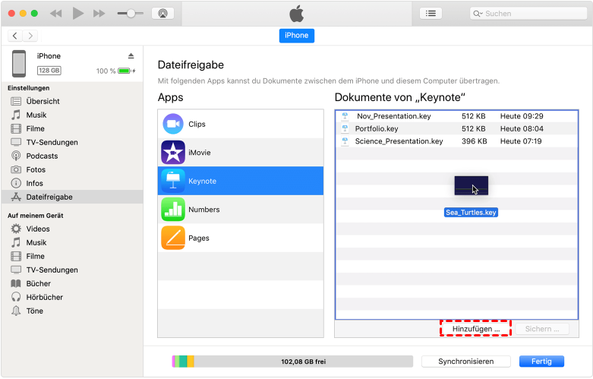This screenshot has height=379, width=593.
Task: Select the Pages app
Action: click(x=241, y=238)
